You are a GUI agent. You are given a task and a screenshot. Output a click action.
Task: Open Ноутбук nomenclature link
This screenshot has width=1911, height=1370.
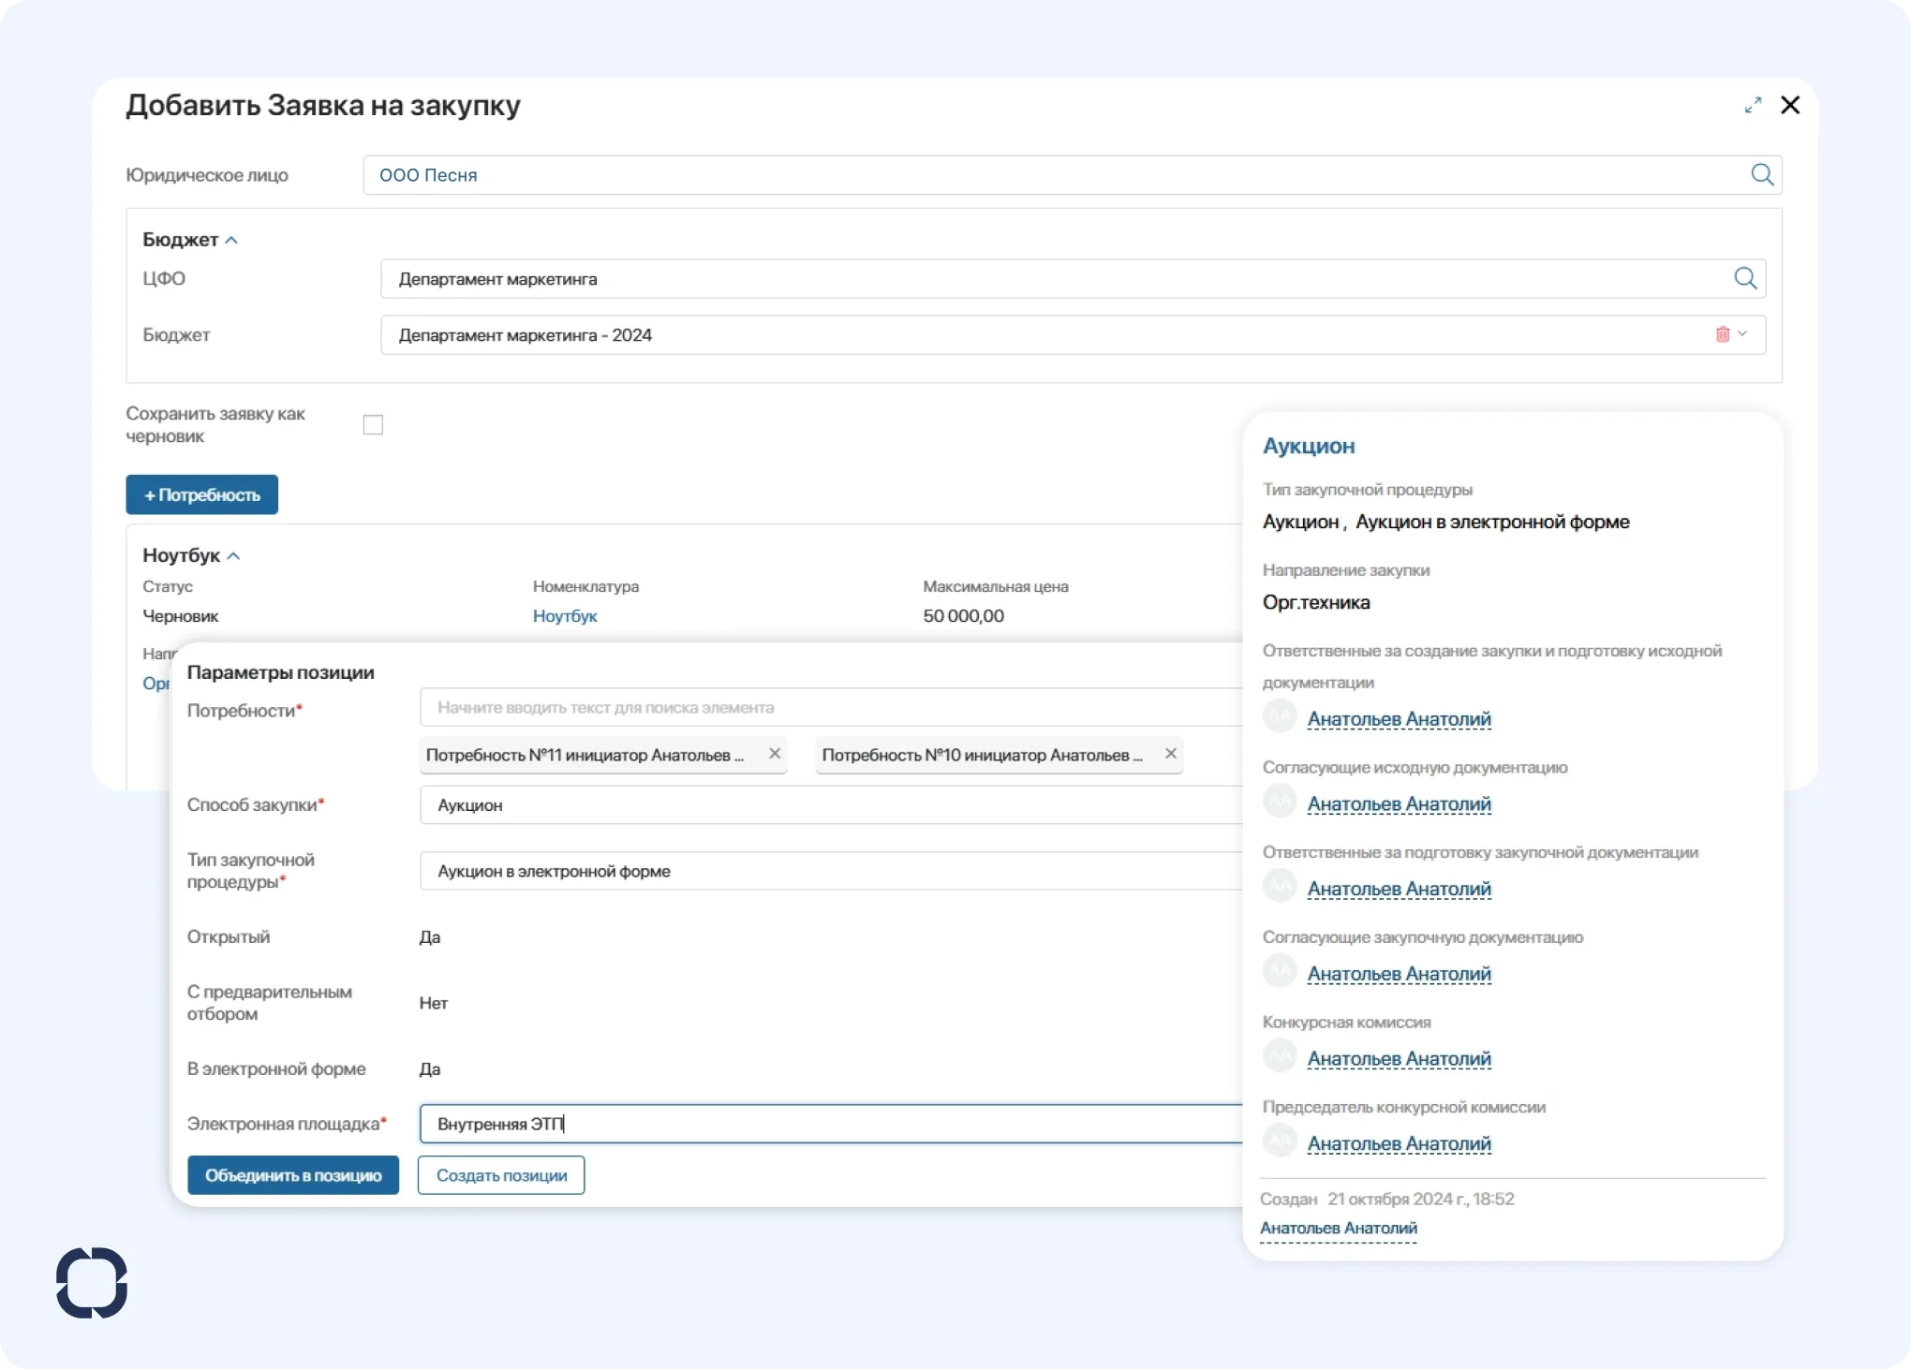tap(564, 616)
